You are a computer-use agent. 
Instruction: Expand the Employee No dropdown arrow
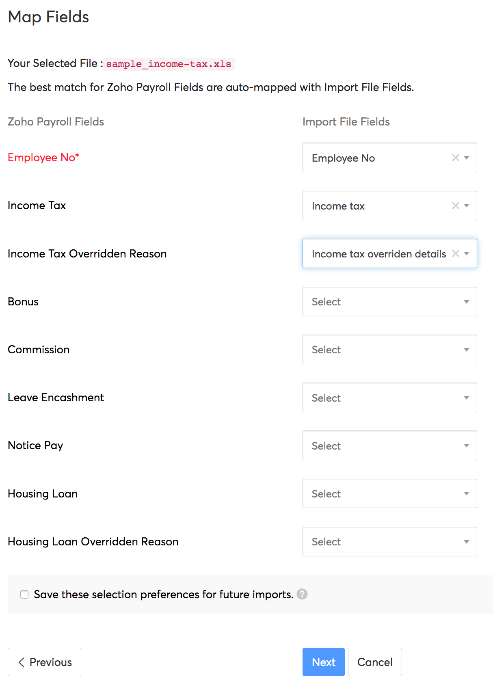pyautogui.click(x=467, y=158)
